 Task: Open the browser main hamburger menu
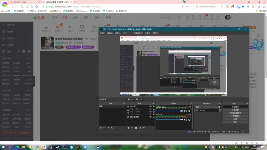pyautogui.click(x=264, y=7)
